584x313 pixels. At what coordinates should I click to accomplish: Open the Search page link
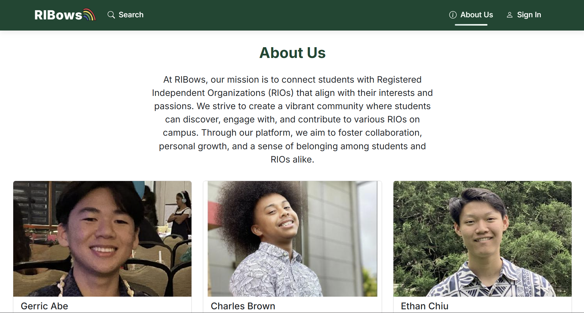click(x=131, y=15)
